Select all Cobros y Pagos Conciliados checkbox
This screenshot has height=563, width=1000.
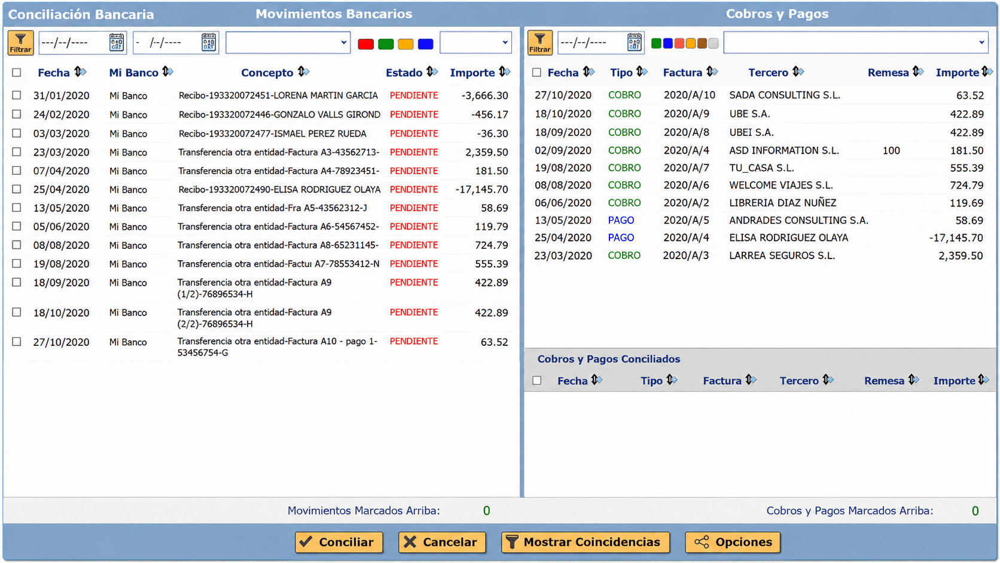click(537, 381)
